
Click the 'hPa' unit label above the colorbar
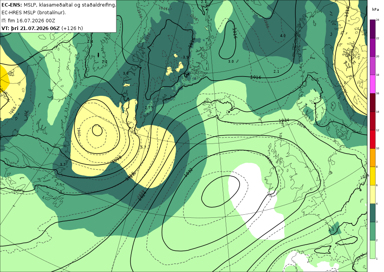click(375, 10)
